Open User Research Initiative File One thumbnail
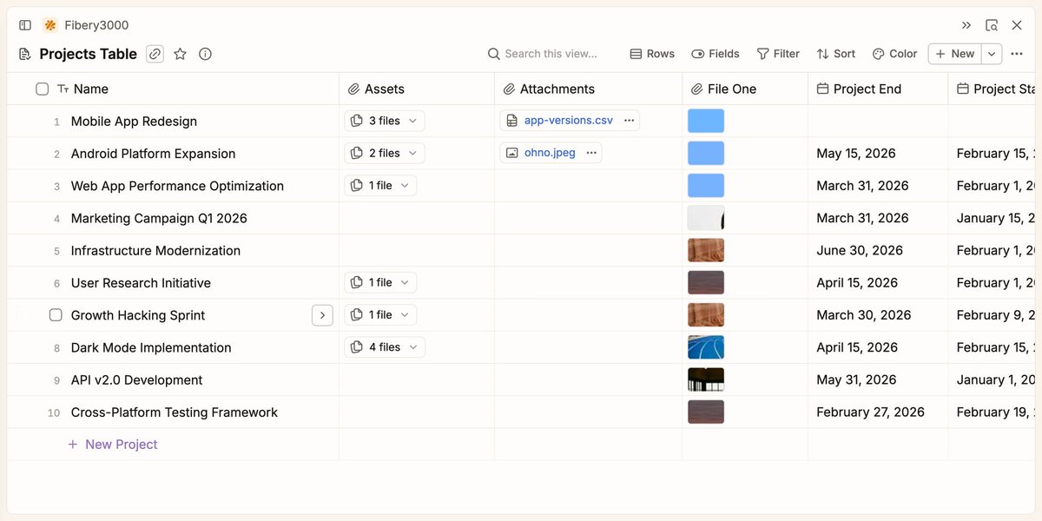The height and width of the screenshot is (521, 1042). coord(706,282)
